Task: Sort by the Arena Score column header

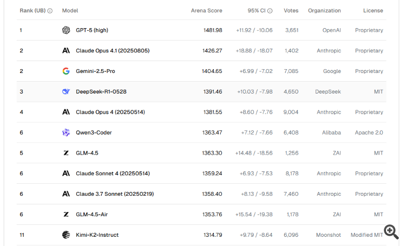Action: coord(206,11)
